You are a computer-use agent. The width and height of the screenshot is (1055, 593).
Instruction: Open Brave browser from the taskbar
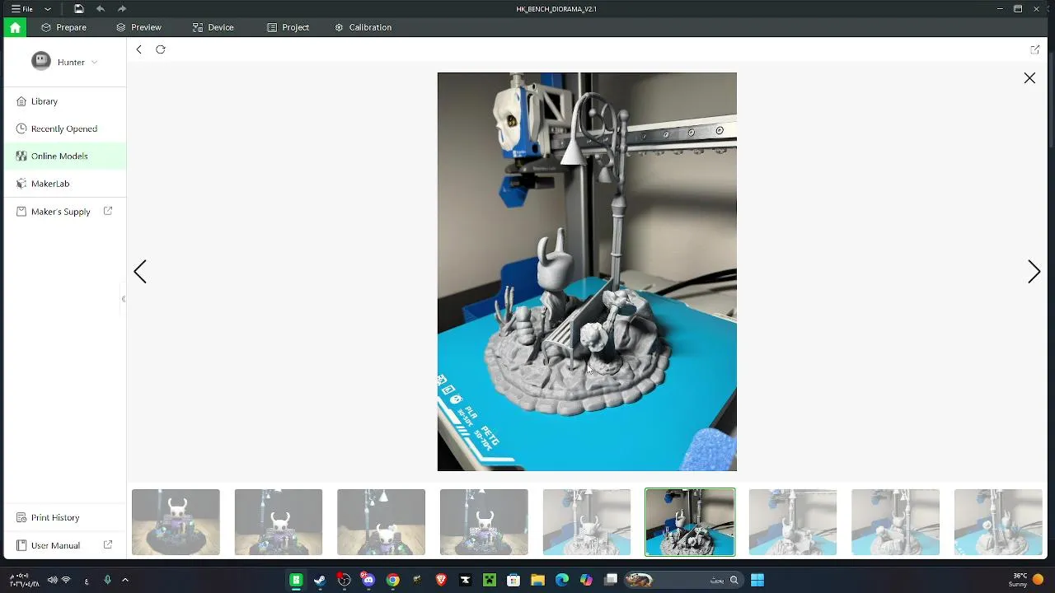pos(441,580)
